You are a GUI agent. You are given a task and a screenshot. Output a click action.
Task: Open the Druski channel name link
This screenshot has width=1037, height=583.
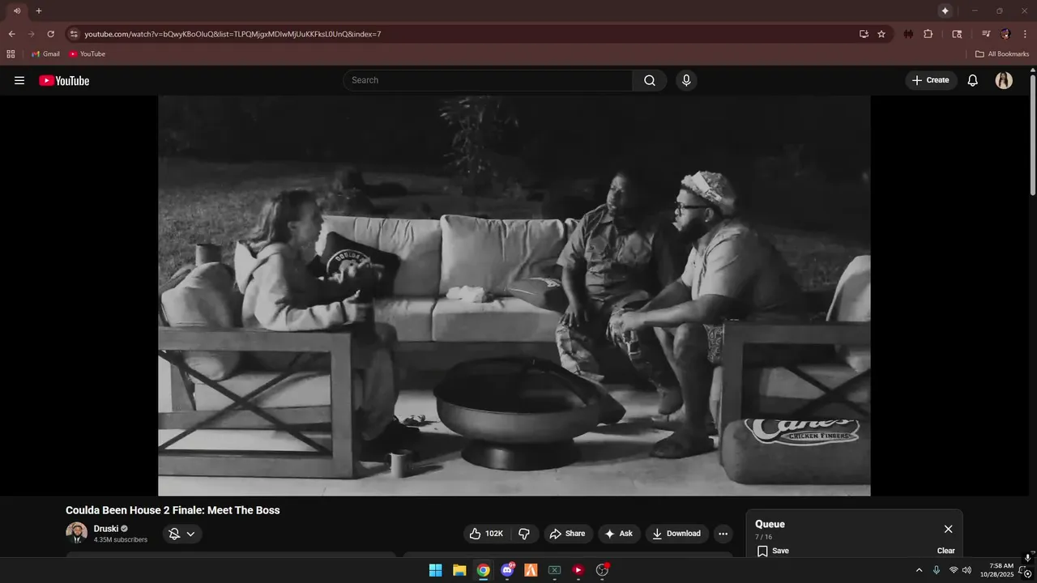coord(105,529)
